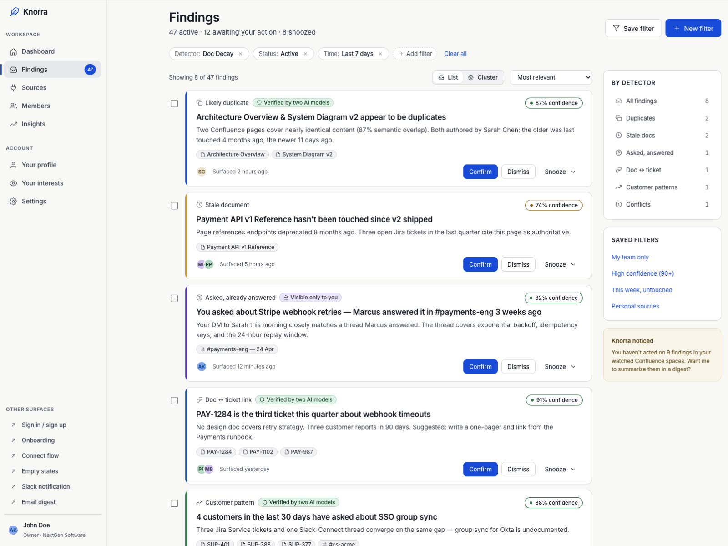This screenshot has width=728, height=546.
Task: Open the Payment API v1 Reference chip
Action: pos(237,247)
